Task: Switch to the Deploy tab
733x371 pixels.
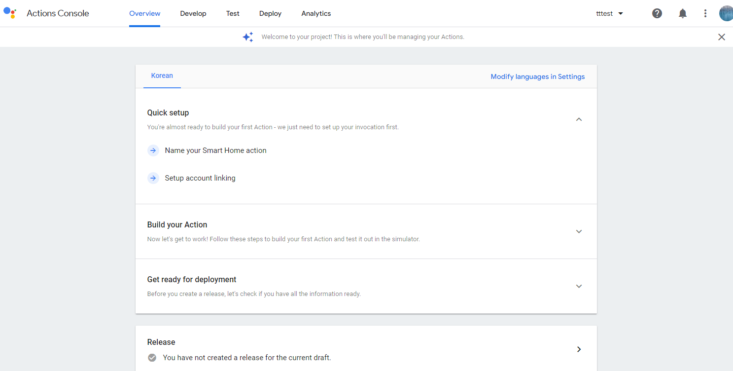Action: click(270, 13)
